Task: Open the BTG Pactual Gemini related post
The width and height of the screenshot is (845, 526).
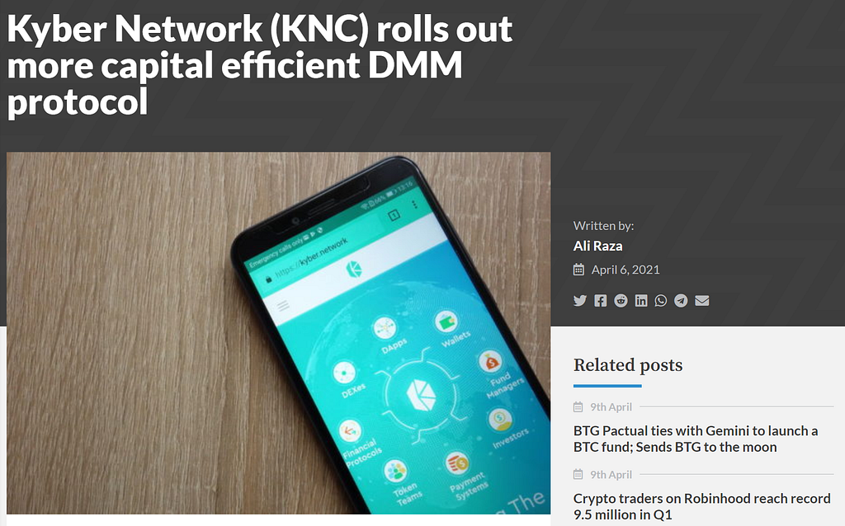Action: 696,439
